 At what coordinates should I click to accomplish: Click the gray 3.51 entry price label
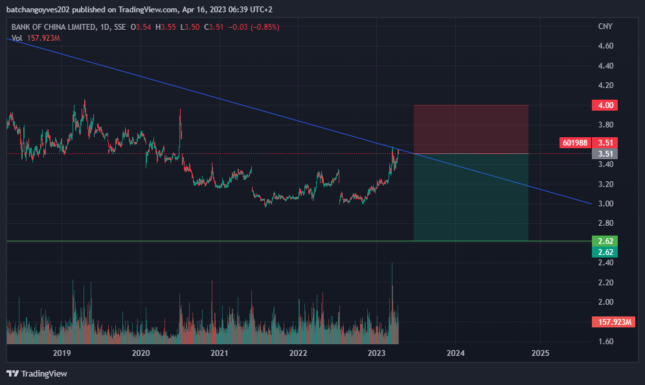click(x=605, y=153)
